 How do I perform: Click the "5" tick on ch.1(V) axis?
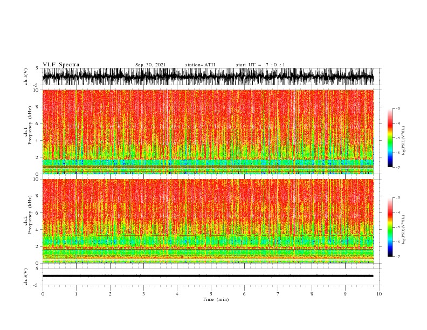click(37, 68)
